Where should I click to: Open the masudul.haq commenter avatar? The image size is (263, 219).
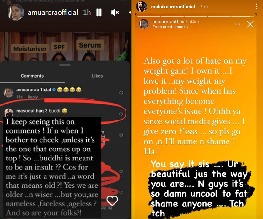point(8,113)
